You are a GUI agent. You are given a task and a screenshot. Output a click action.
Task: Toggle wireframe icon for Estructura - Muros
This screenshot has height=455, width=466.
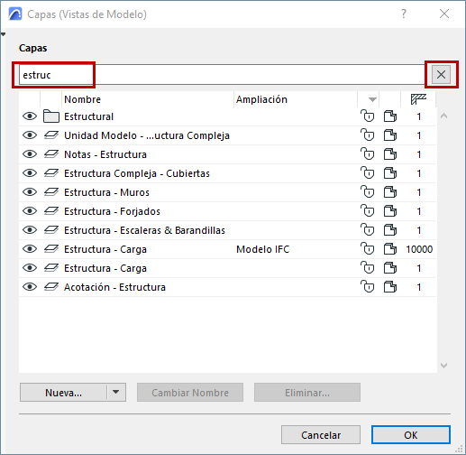pos(390,192)
